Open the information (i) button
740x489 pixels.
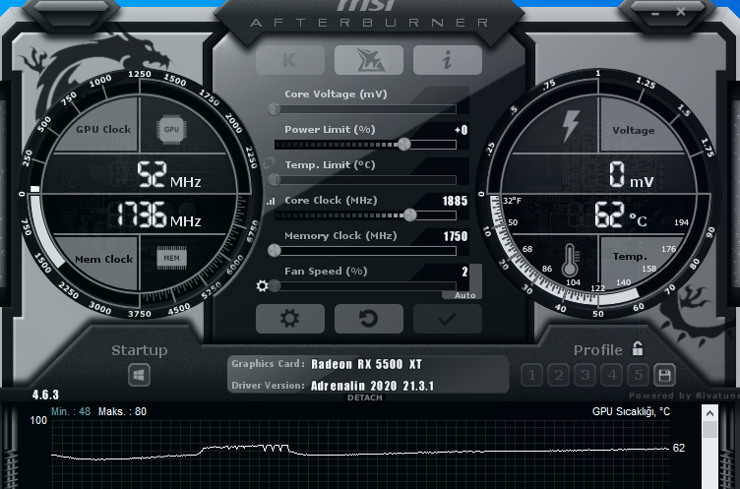tap(448, 60)
